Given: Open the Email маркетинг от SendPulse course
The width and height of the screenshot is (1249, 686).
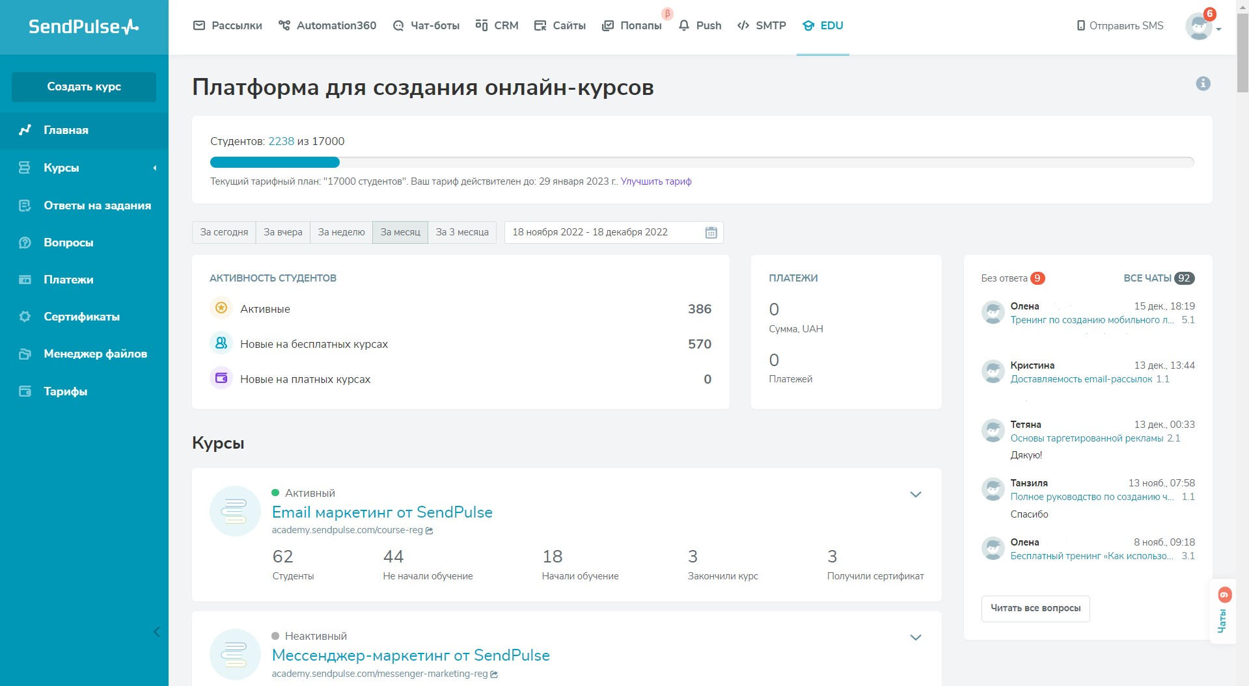Looking at the screenshot, I should [382, 512].
